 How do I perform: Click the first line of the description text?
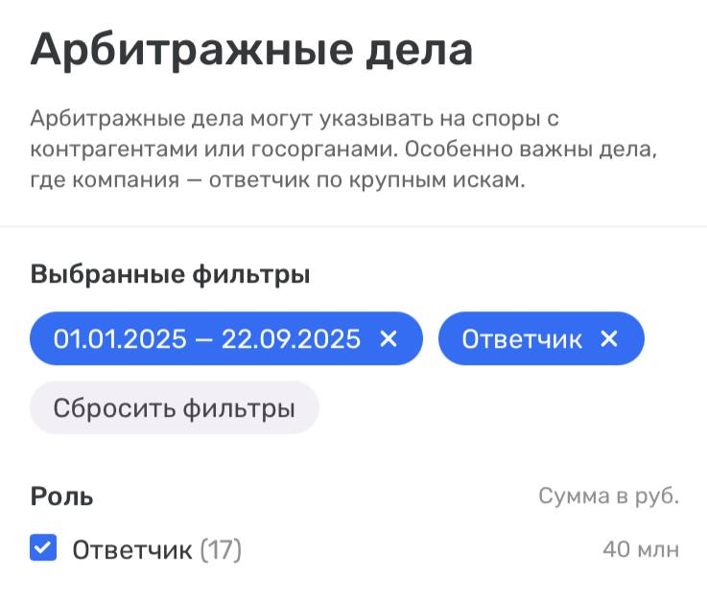[x=294, y=120]
